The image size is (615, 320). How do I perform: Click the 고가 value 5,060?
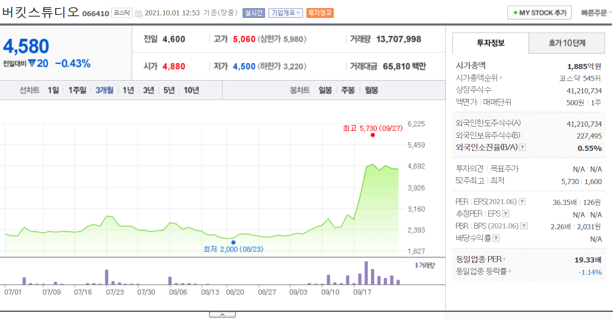[x=244, y=39]
